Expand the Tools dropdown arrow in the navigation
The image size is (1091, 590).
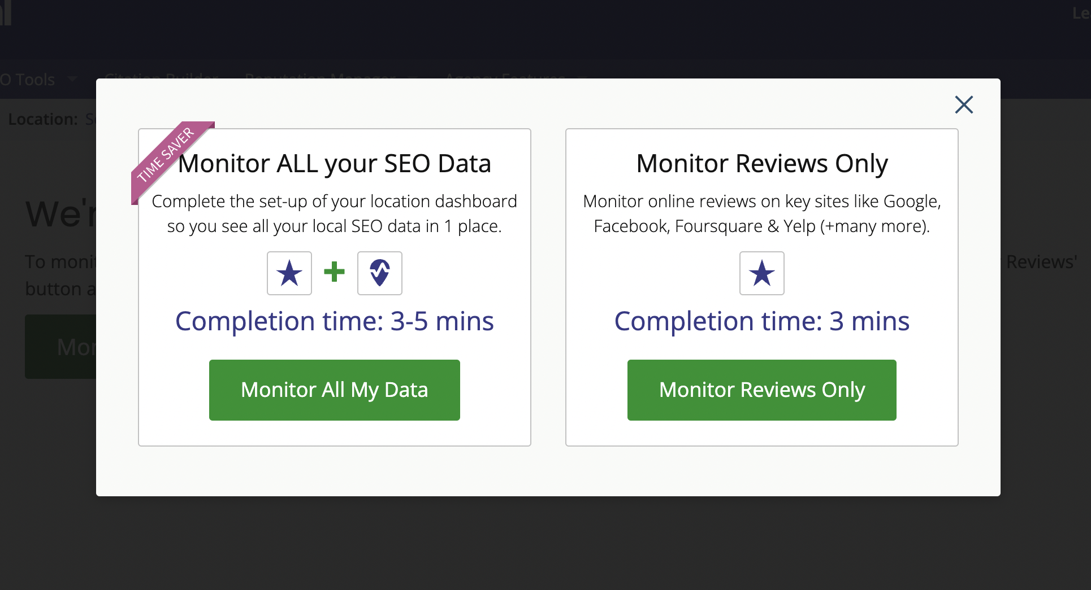coord(72,79)
